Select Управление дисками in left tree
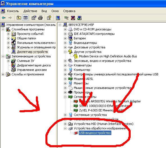Image resolution: width=166 pixels, height=148 pixels. 32,70
